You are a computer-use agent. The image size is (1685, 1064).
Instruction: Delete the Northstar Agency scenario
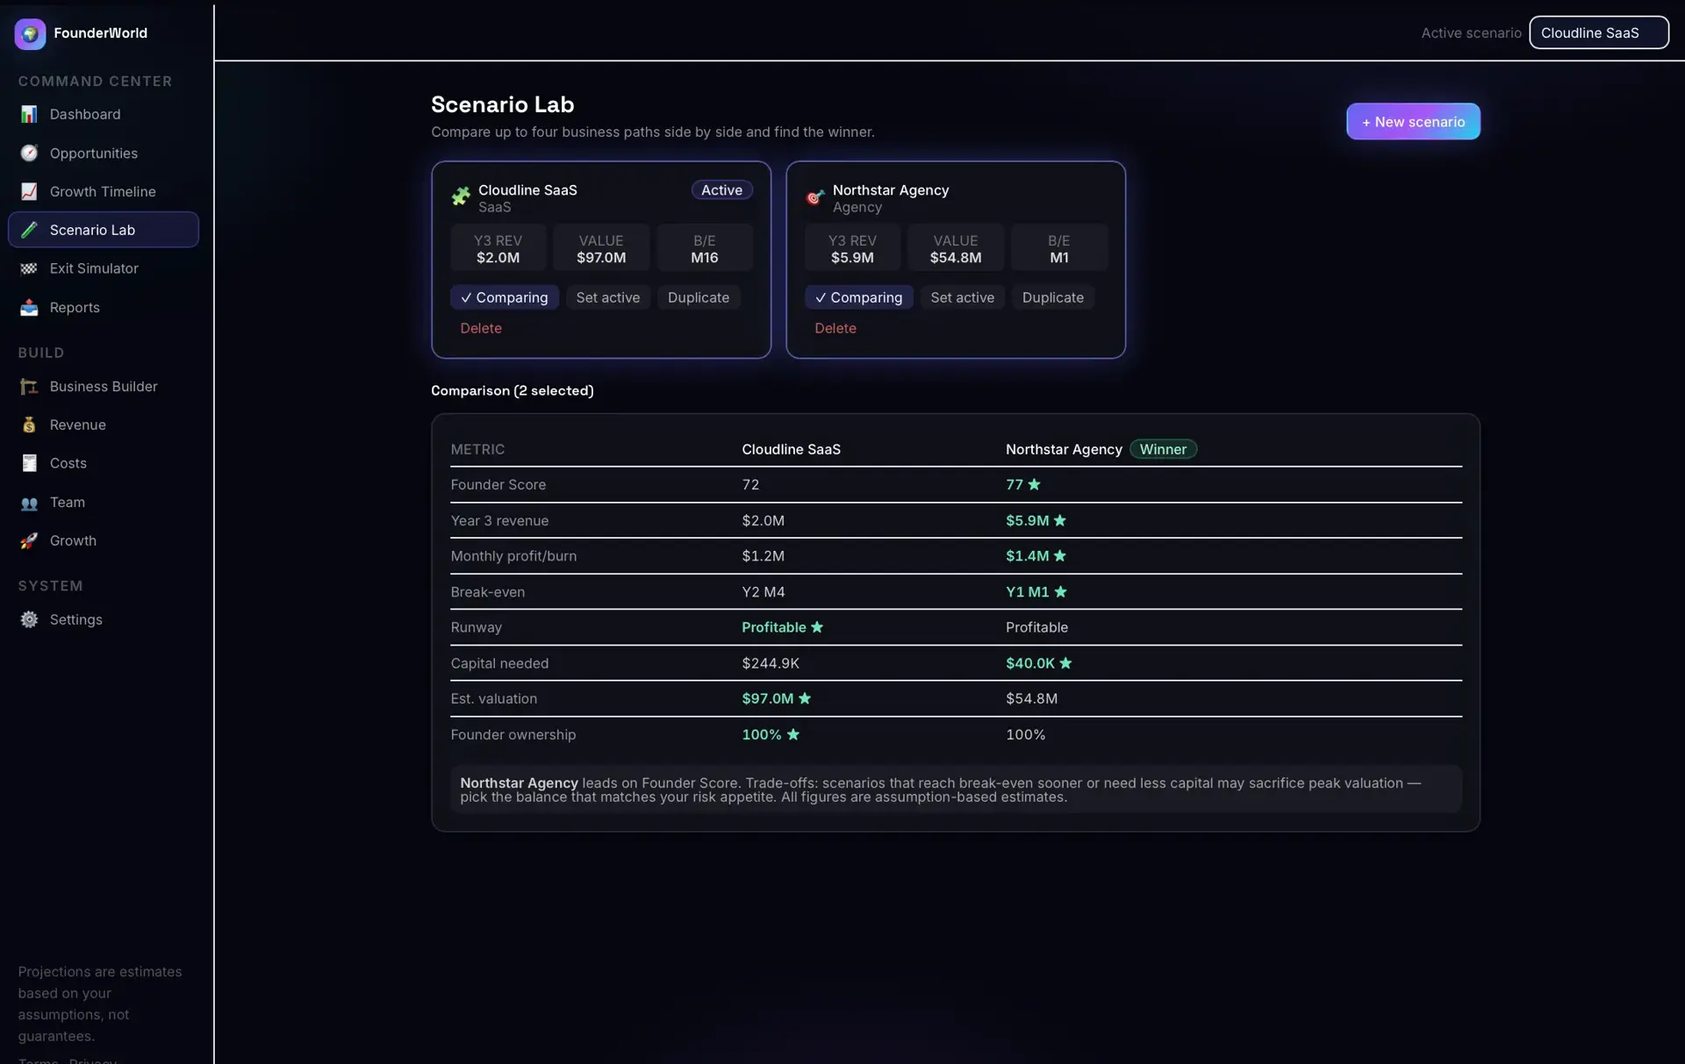pos(835,328)
